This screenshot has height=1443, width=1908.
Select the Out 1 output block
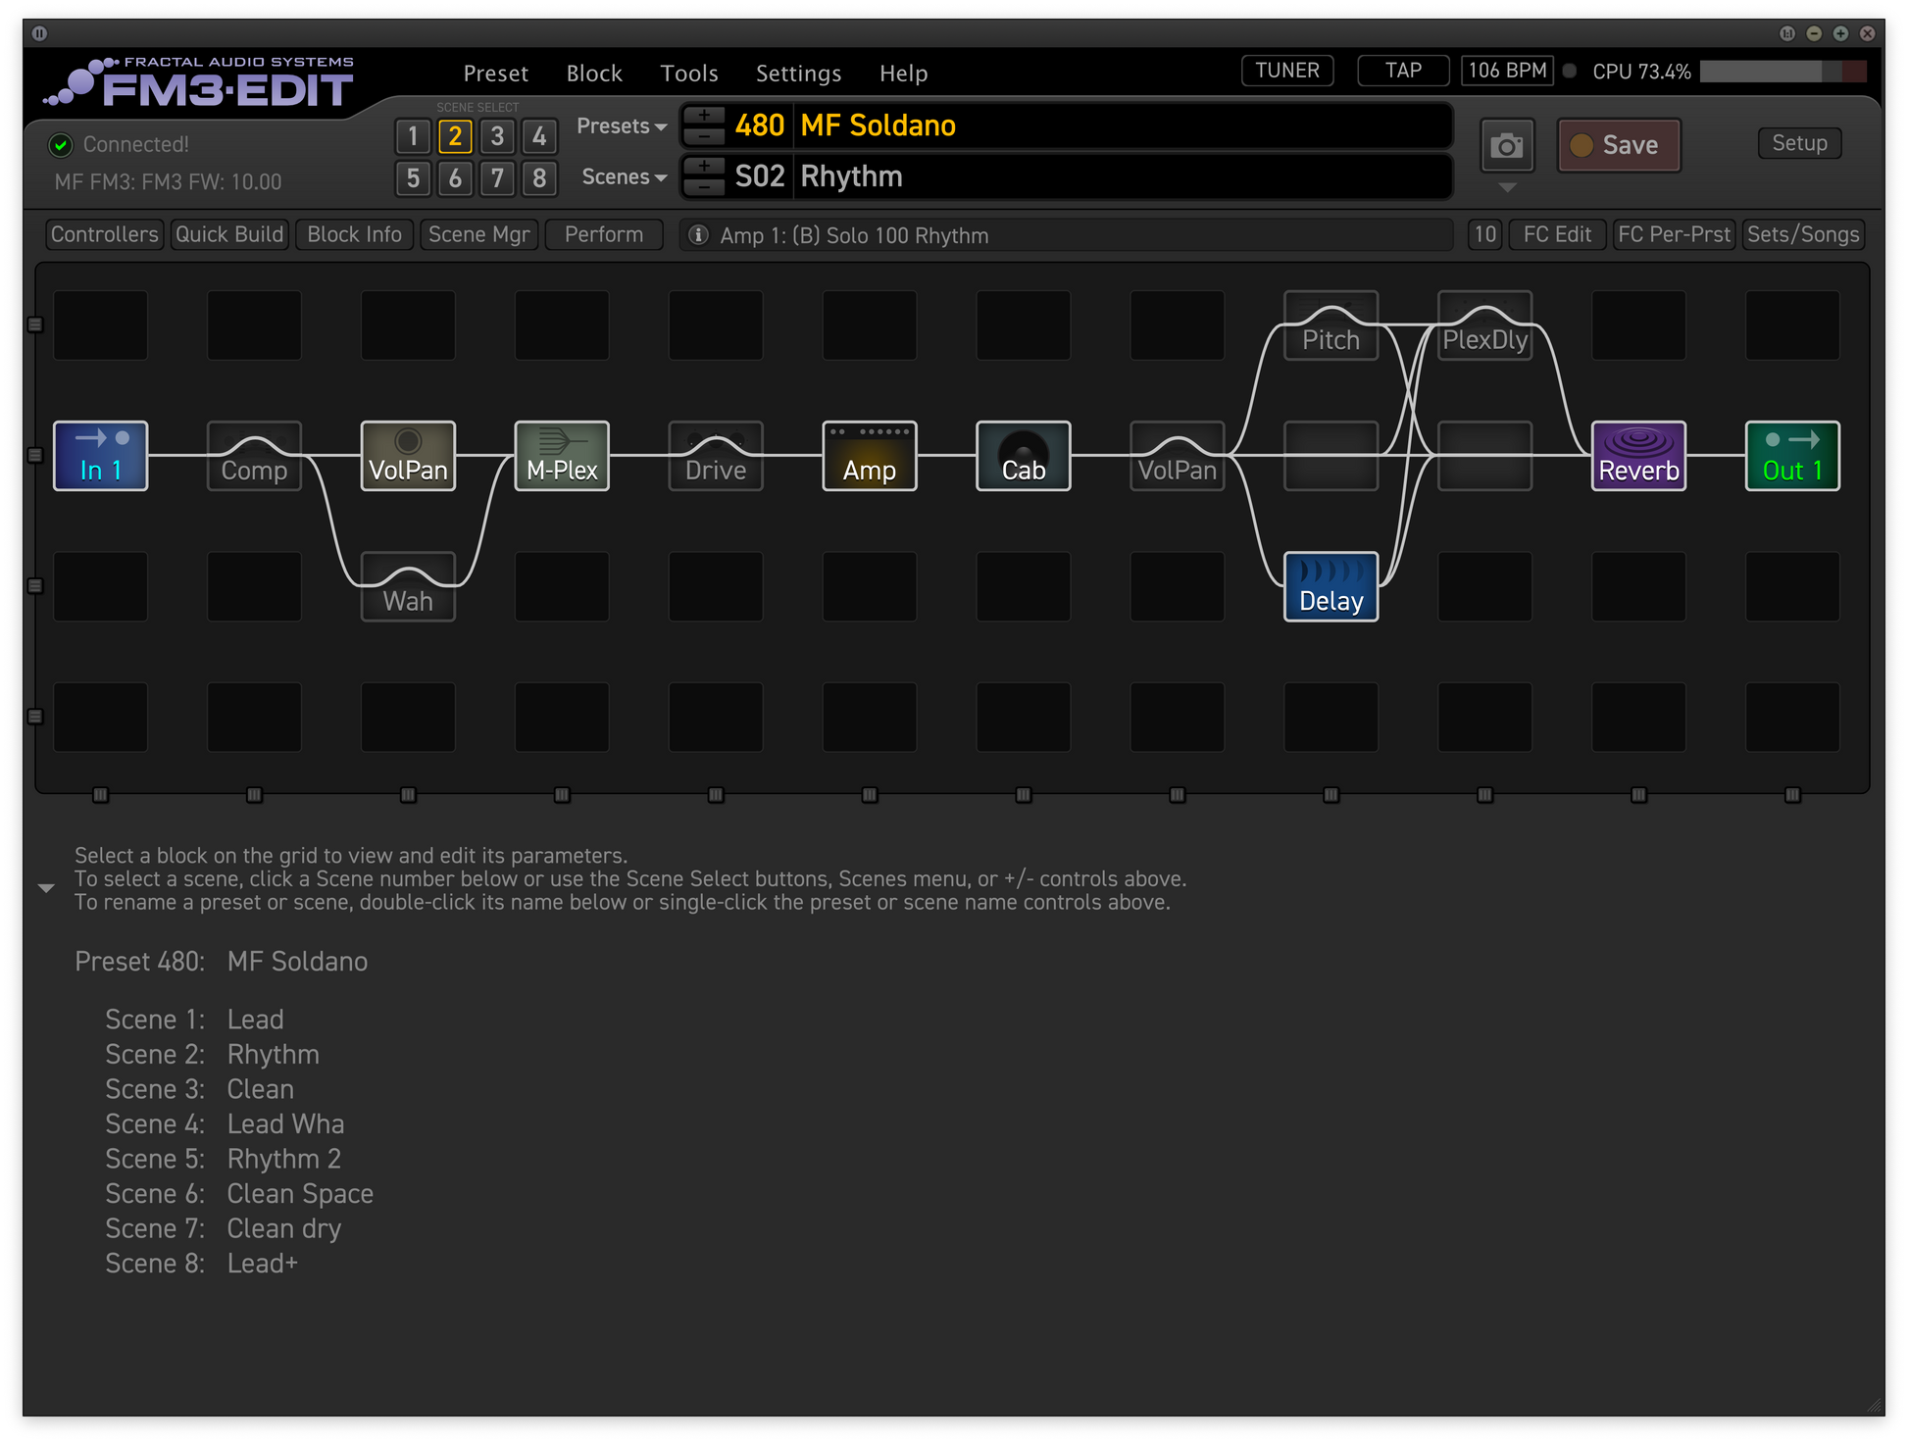[x=1791, y=456]
